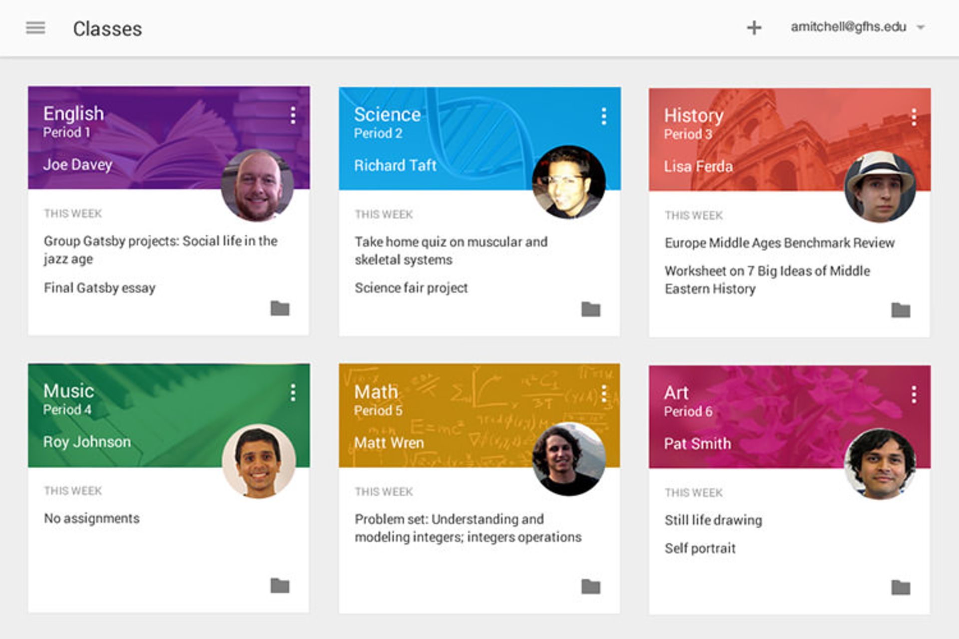Open the Math class assignments folder
The image size is (959, 639).
pos(591,587)
